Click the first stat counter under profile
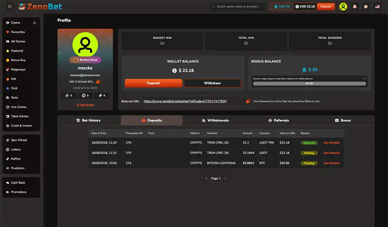 [x=69, y=95]
